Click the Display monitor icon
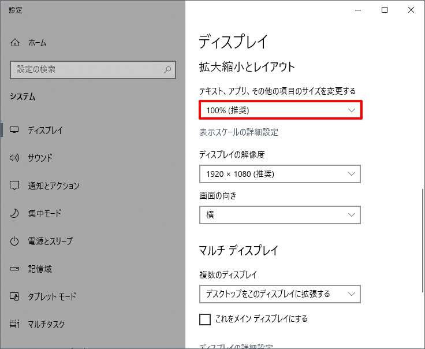 pyautogui.click(x=15, y=130)
